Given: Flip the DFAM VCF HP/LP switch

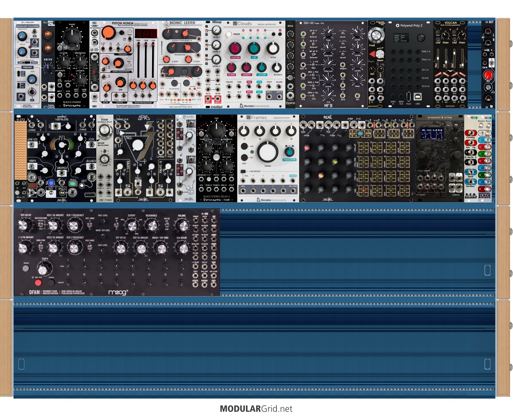Looking at the screenshot, I should click(117, 225).
